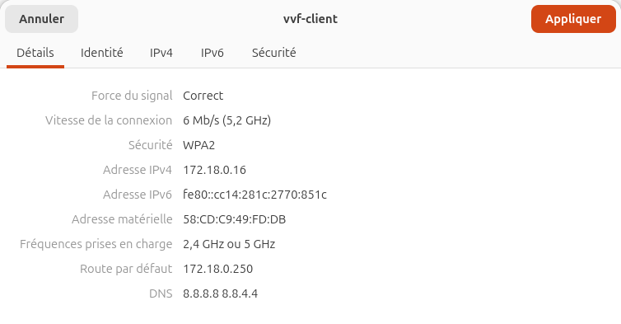This screenshot has width=621, height=324.
Task: Click the default route 172.18.0.250
Action: tap(217, 269)
